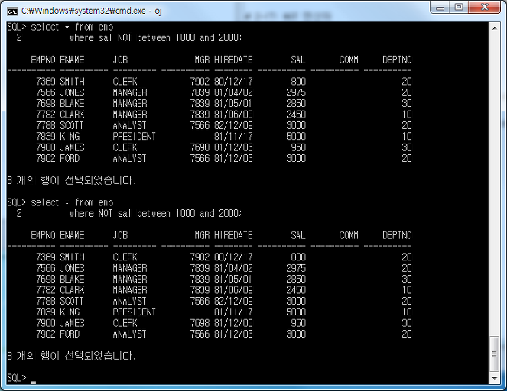This screenshot has height=391, width=507.
Task: Click hiredate 80/12/17 in the upper results table
Action: click(233, 82)
